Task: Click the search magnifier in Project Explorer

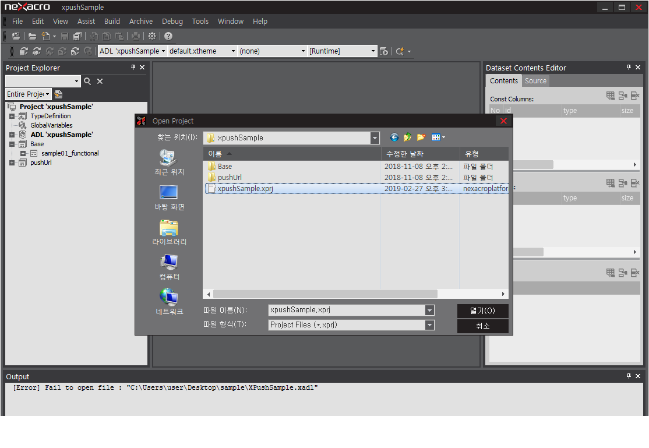Action: point(87,81)
